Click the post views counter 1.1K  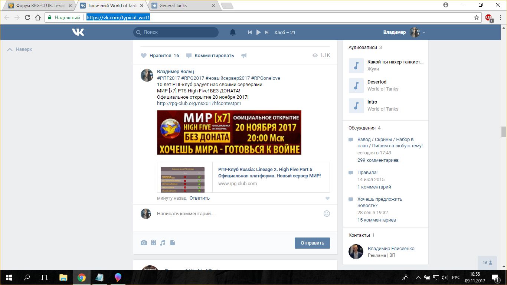pyautogui.click(x=321, y=55)
